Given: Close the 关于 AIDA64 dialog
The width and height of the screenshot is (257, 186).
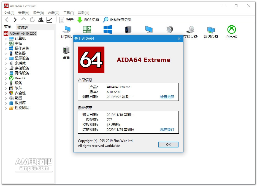Looking at the screenshot, I should [179, 39].
